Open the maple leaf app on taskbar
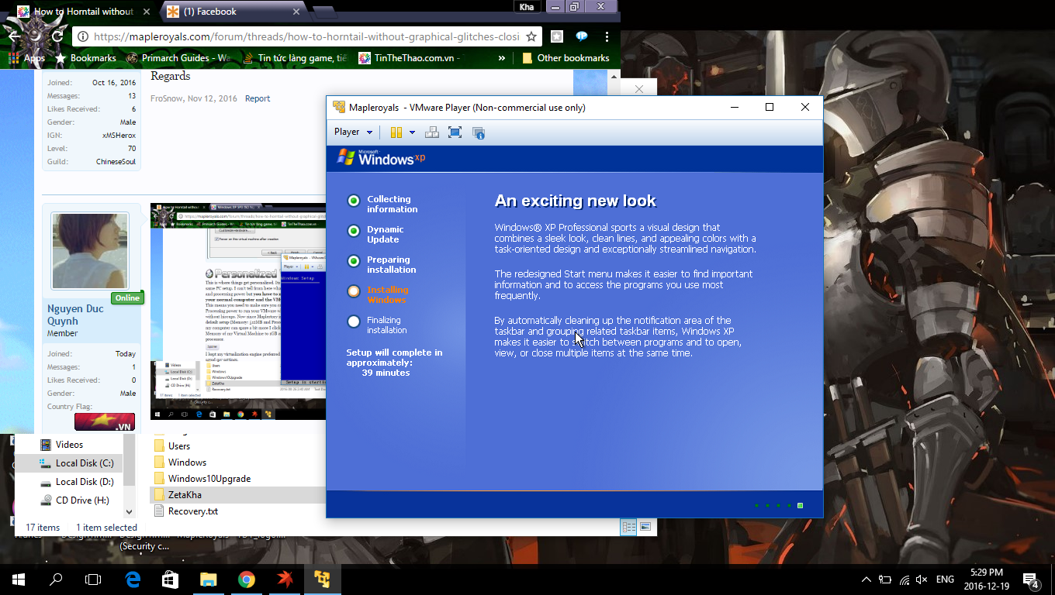Screen dimensions: 1055x595 coord(284,579)
